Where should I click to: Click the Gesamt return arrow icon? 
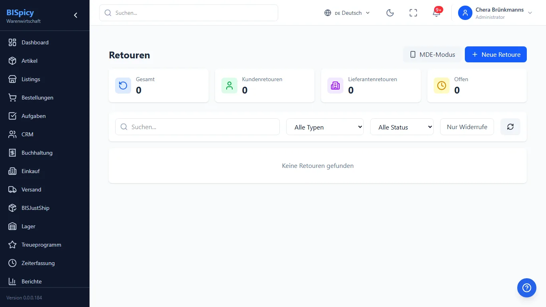coord(123,86)
